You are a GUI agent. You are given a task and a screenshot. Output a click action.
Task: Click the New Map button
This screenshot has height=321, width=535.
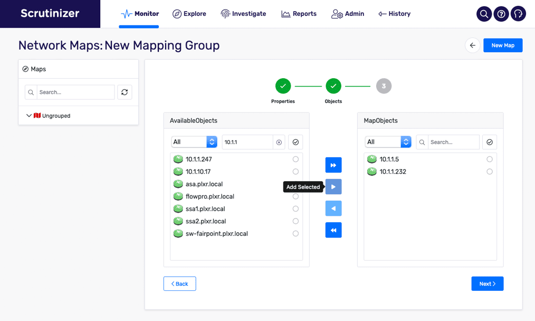pyautogui.click(x=503, y=45)
